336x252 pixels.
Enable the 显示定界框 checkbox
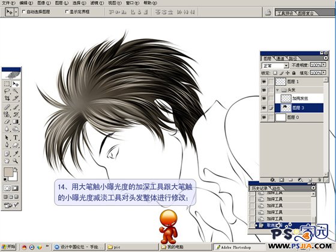[x=67, y=12]
